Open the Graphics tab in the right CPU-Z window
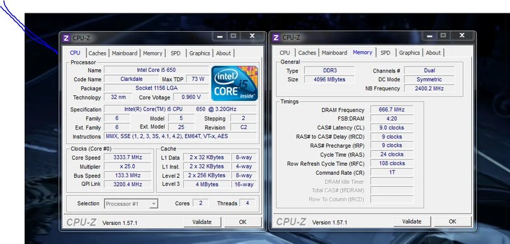The width and height of the screenshot is (510, 244). (410, 53)
